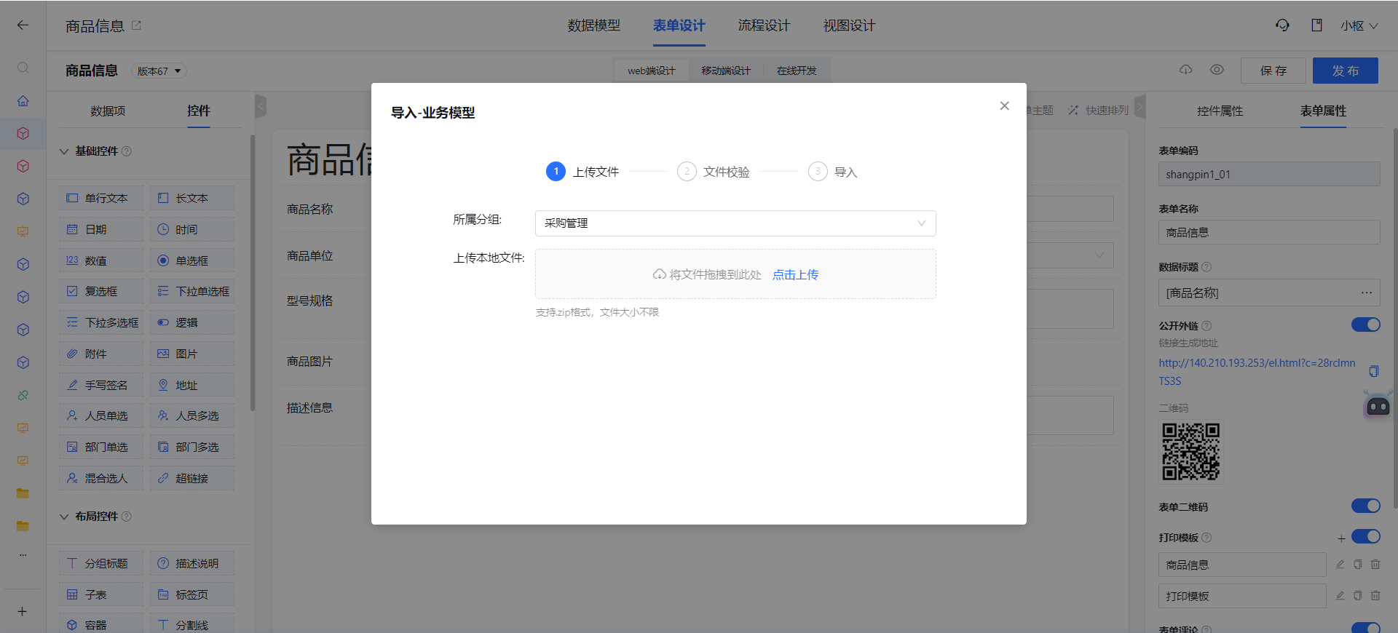The height and width of the screenshot is (633, 1398).
Task: Select the 图片 control
Action: (192, 354)
